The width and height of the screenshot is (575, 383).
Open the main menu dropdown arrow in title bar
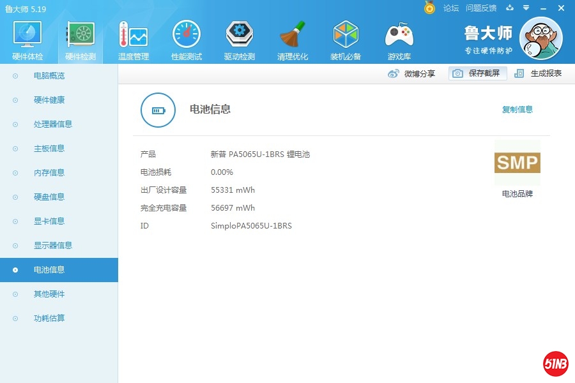(x=526, y=8)
